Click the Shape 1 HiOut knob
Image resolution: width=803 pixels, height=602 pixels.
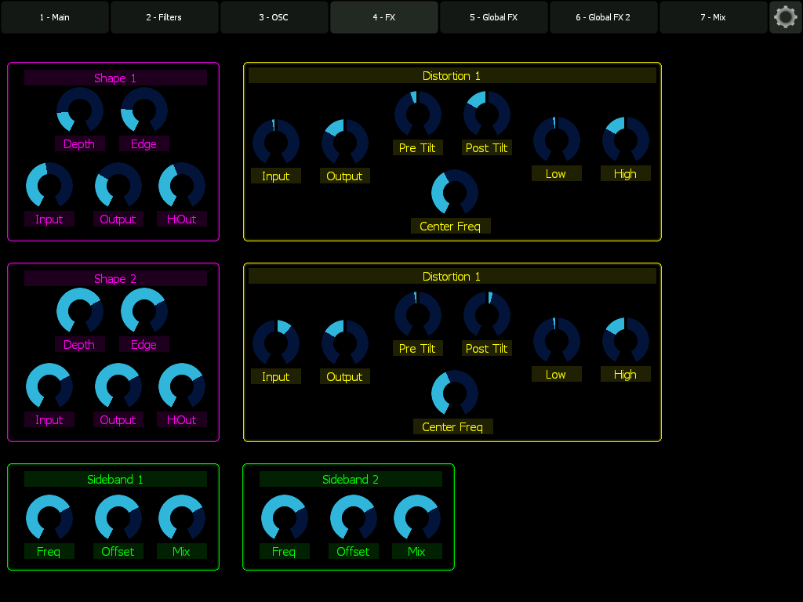coord(182,185)
